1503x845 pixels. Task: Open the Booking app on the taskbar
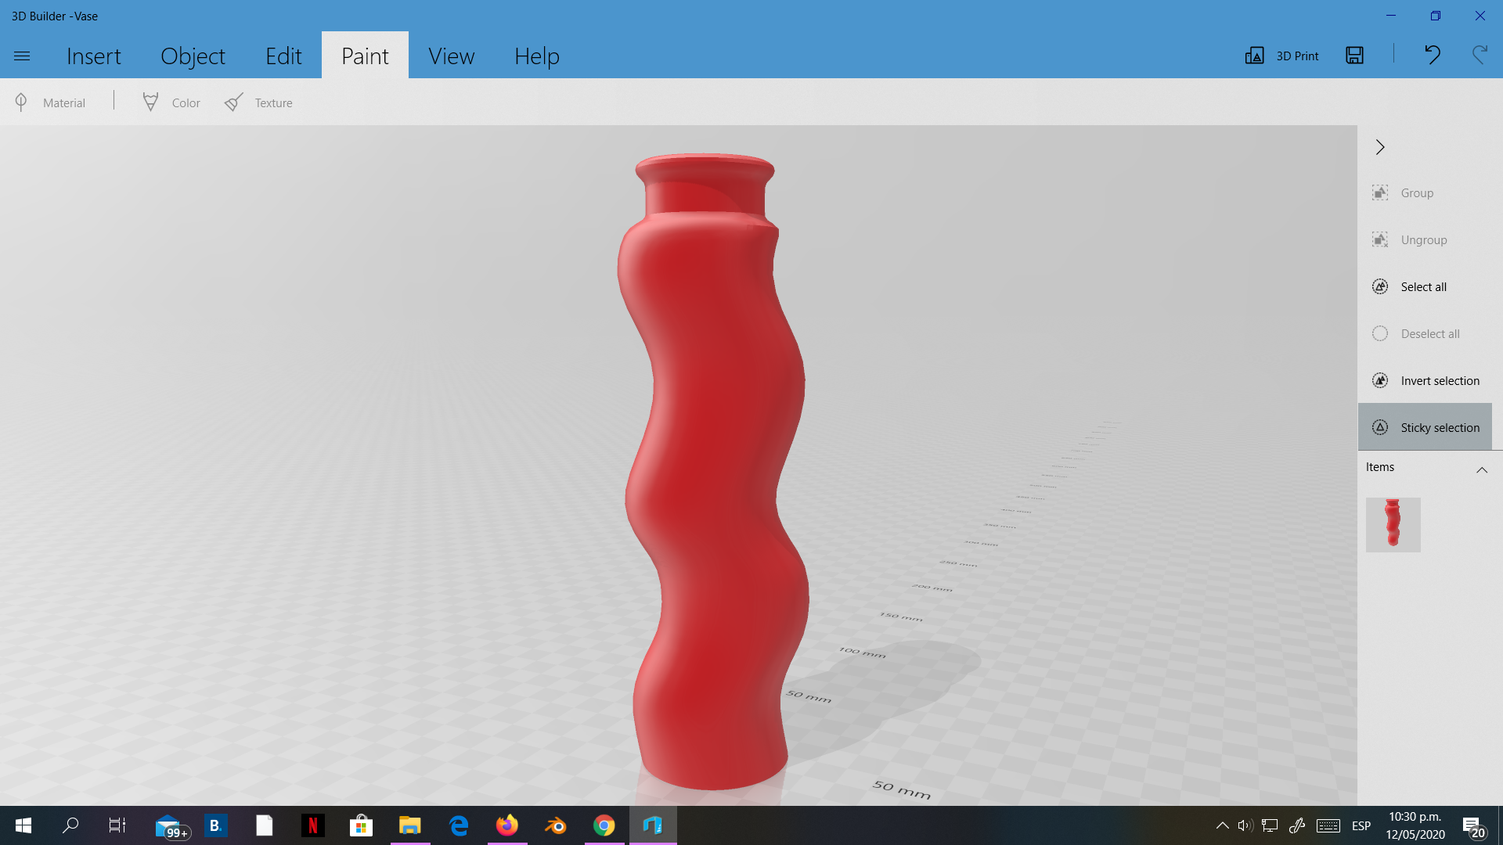215,825
